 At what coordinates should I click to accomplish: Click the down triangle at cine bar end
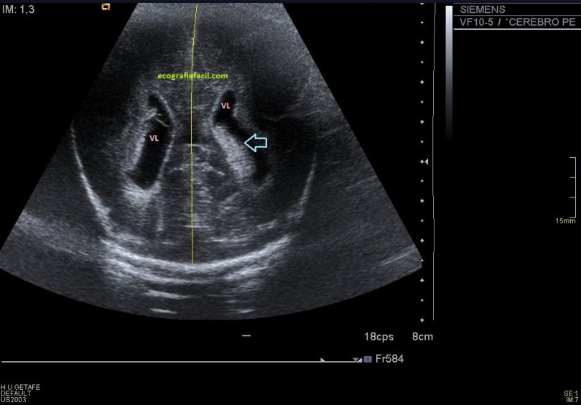click(x=356, y=360)
